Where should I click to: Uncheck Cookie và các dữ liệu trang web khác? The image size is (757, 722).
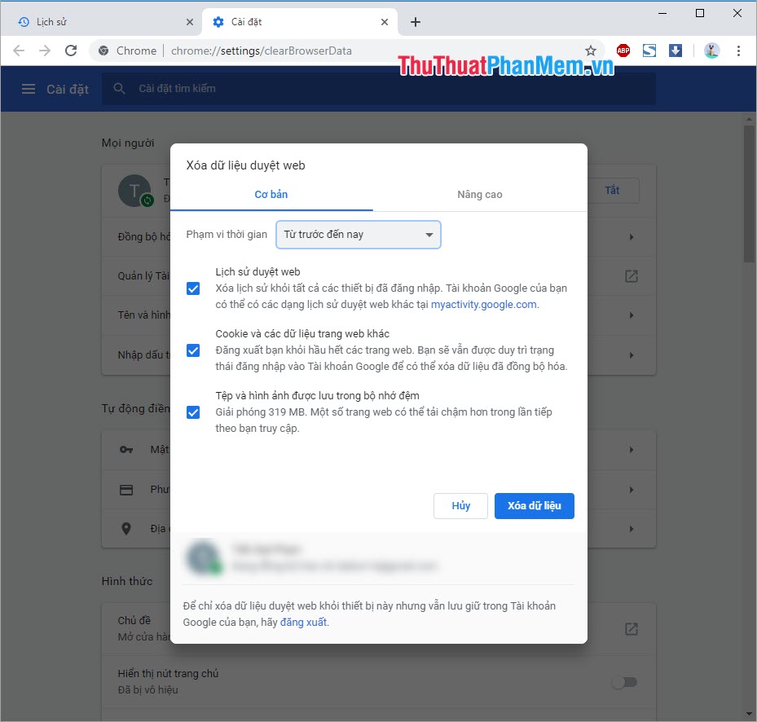(x=193, y=350)
